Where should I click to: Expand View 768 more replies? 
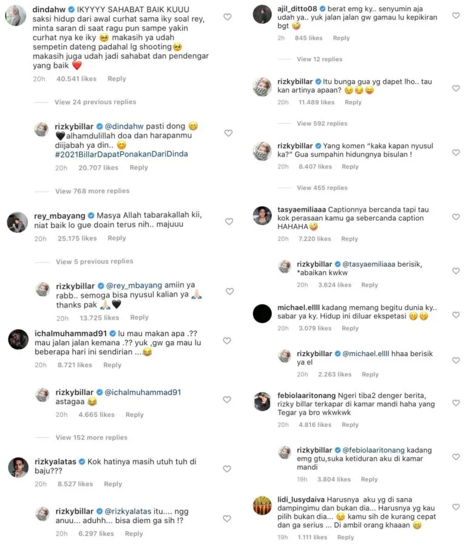(92, 191)
